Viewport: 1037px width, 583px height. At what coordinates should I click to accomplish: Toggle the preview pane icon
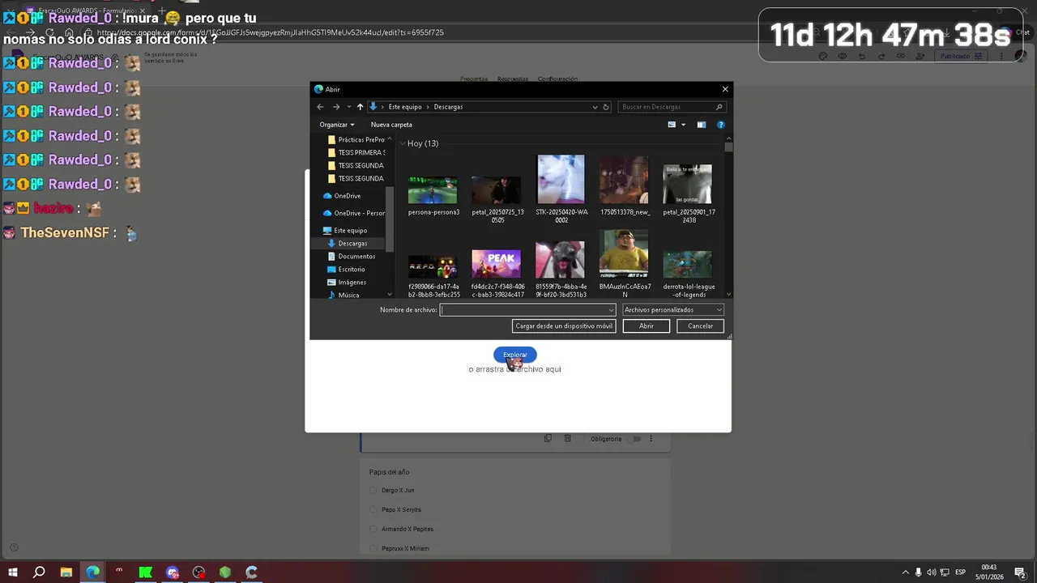pyautogui.click(x=702, y=125)
